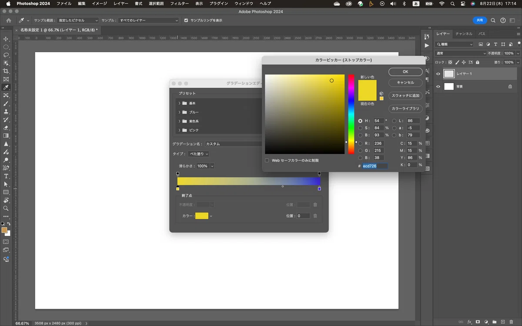The height and width of the screenshot is (326, 522).
Task: Delete color stop trash icon beside position 0
Action: pos(315,216)
